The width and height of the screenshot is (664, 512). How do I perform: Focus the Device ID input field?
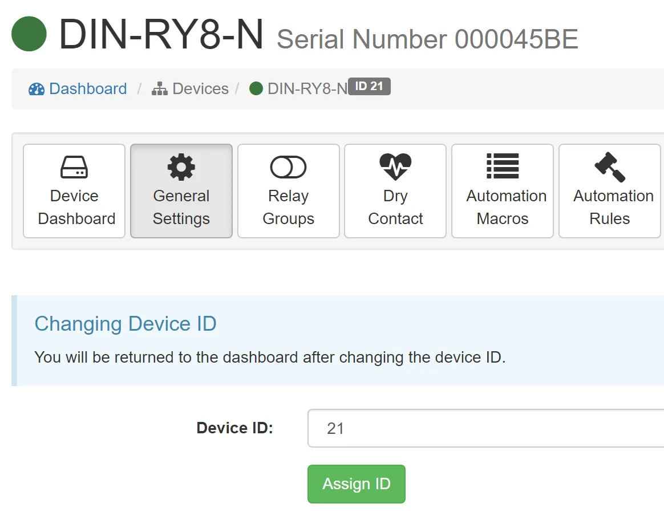(x=485, y=428)
